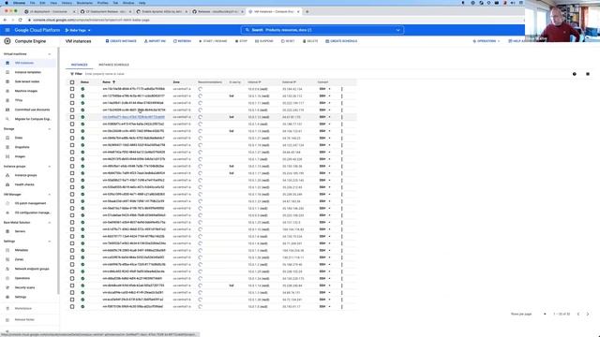
Task: Tick the select-all checkbox in the table header
Action: [72, 82]
